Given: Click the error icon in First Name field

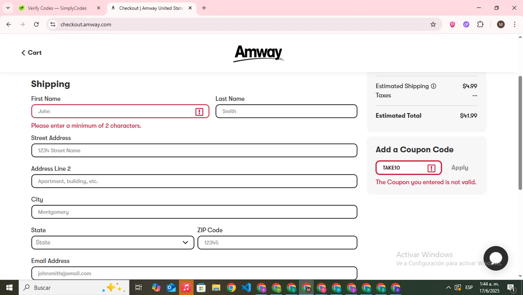Looking at the screenshot, I should 199,112.
